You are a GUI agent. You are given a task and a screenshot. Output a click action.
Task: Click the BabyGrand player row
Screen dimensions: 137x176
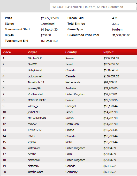click(x=69, y=70)
